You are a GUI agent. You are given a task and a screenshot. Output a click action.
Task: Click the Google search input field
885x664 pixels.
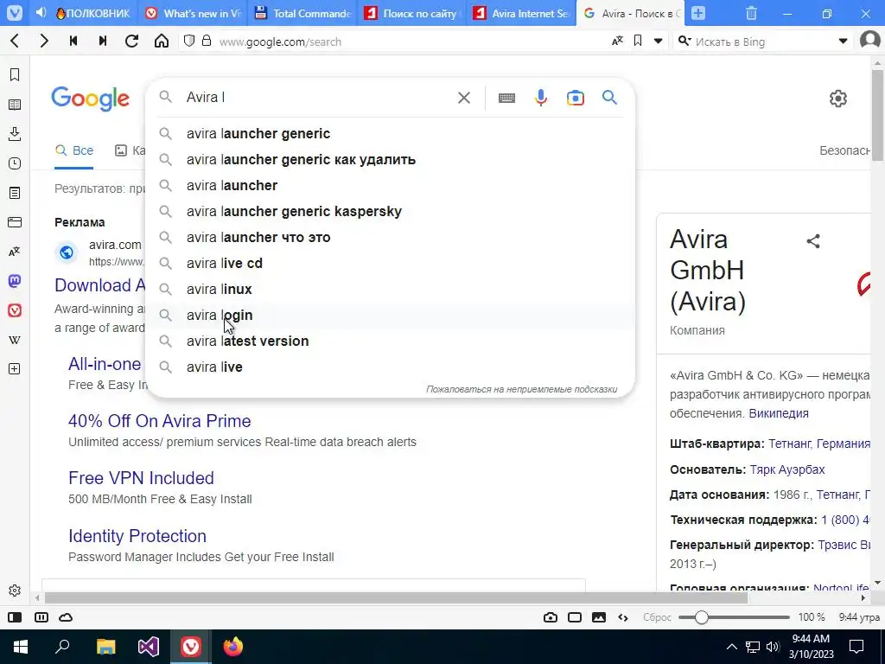point(316,97)
